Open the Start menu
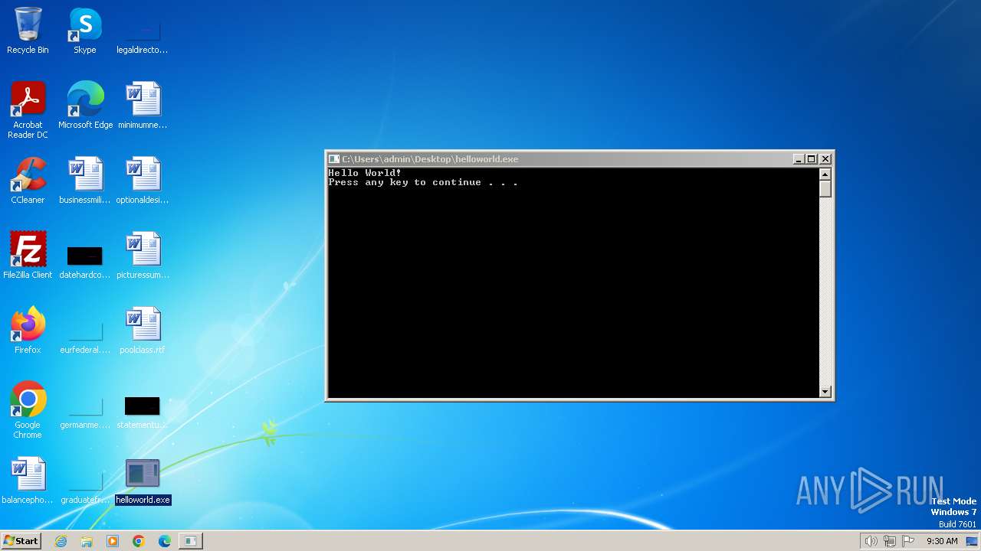This screenshot has width=981, height=551. tap(21, 540)
